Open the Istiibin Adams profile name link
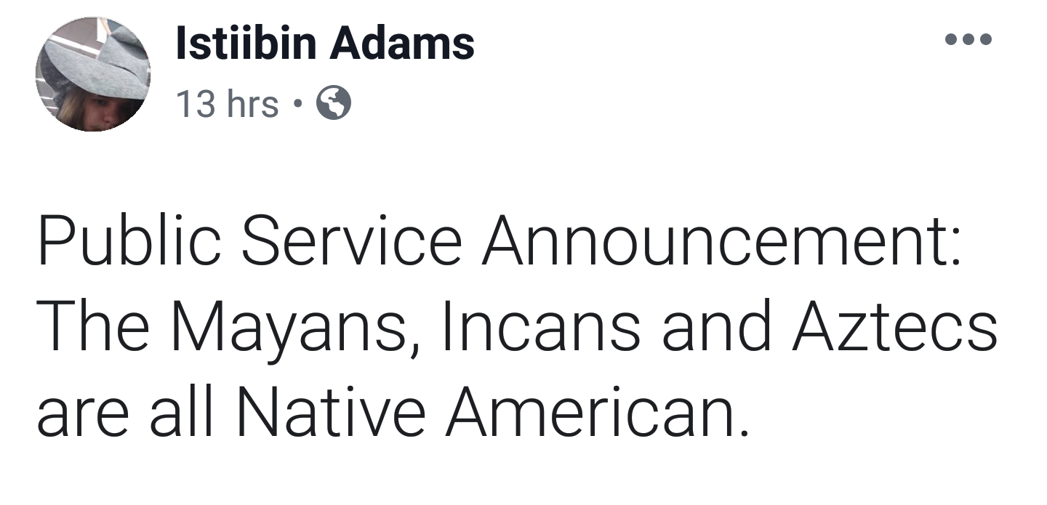This screenshot has height=505, width=1047. (324, 44)
